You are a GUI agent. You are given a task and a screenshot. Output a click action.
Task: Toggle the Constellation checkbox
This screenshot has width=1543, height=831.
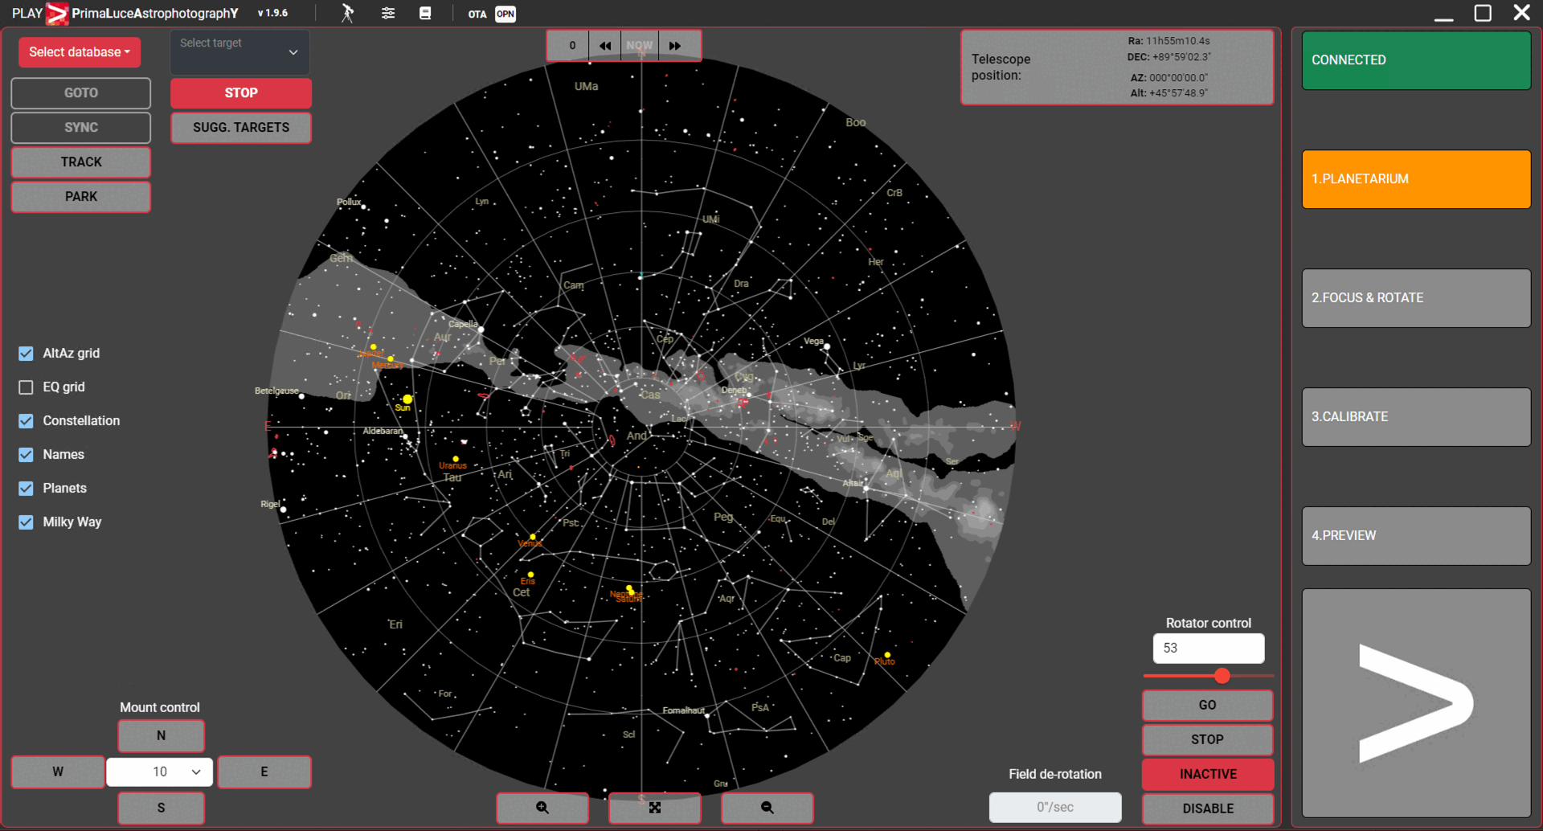click(x=26, y=421)
